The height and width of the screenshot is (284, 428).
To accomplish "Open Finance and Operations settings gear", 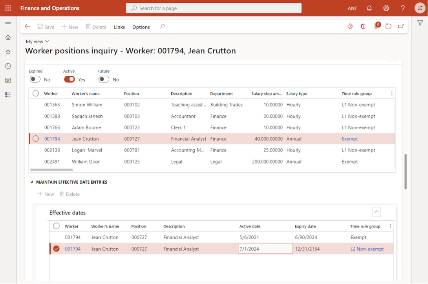I will point(386,8).
